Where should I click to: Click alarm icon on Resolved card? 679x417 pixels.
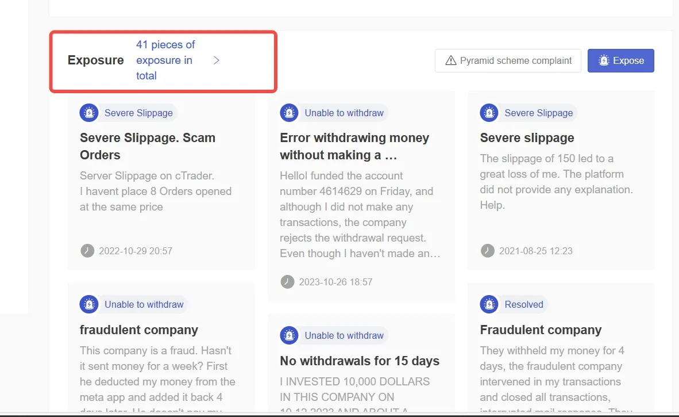pos(489,304)
